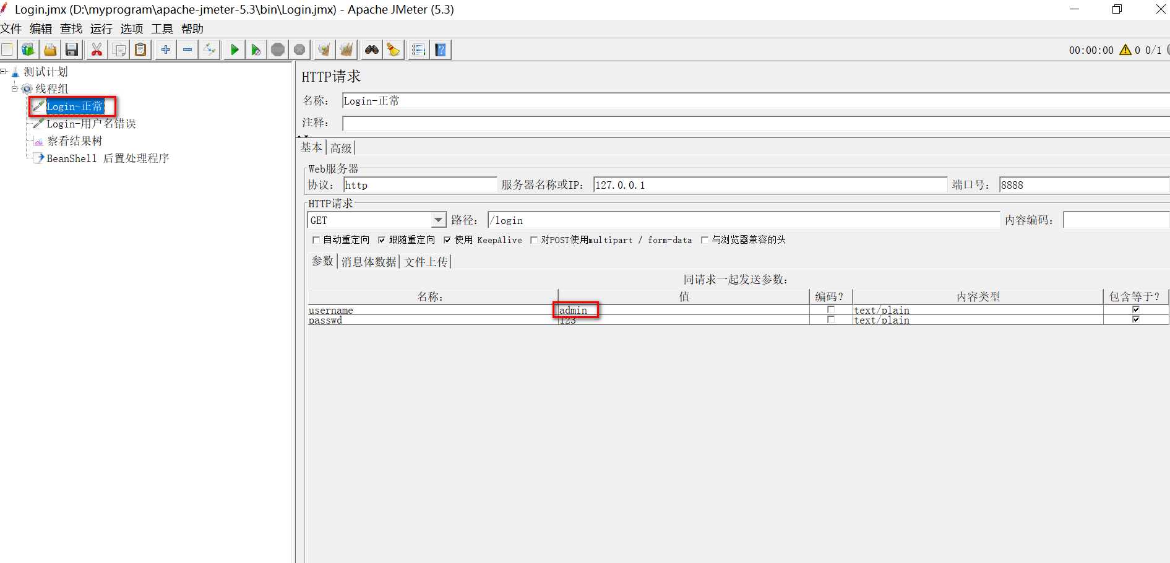Screen dimensions: 1170x563
Task: Toggle 使用 KeepAlive checkbox
Action: (447, 240)
